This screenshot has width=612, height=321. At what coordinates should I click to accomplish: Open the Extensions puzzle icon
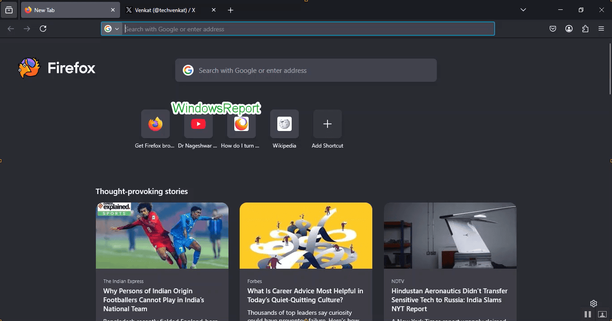[585, 29]
